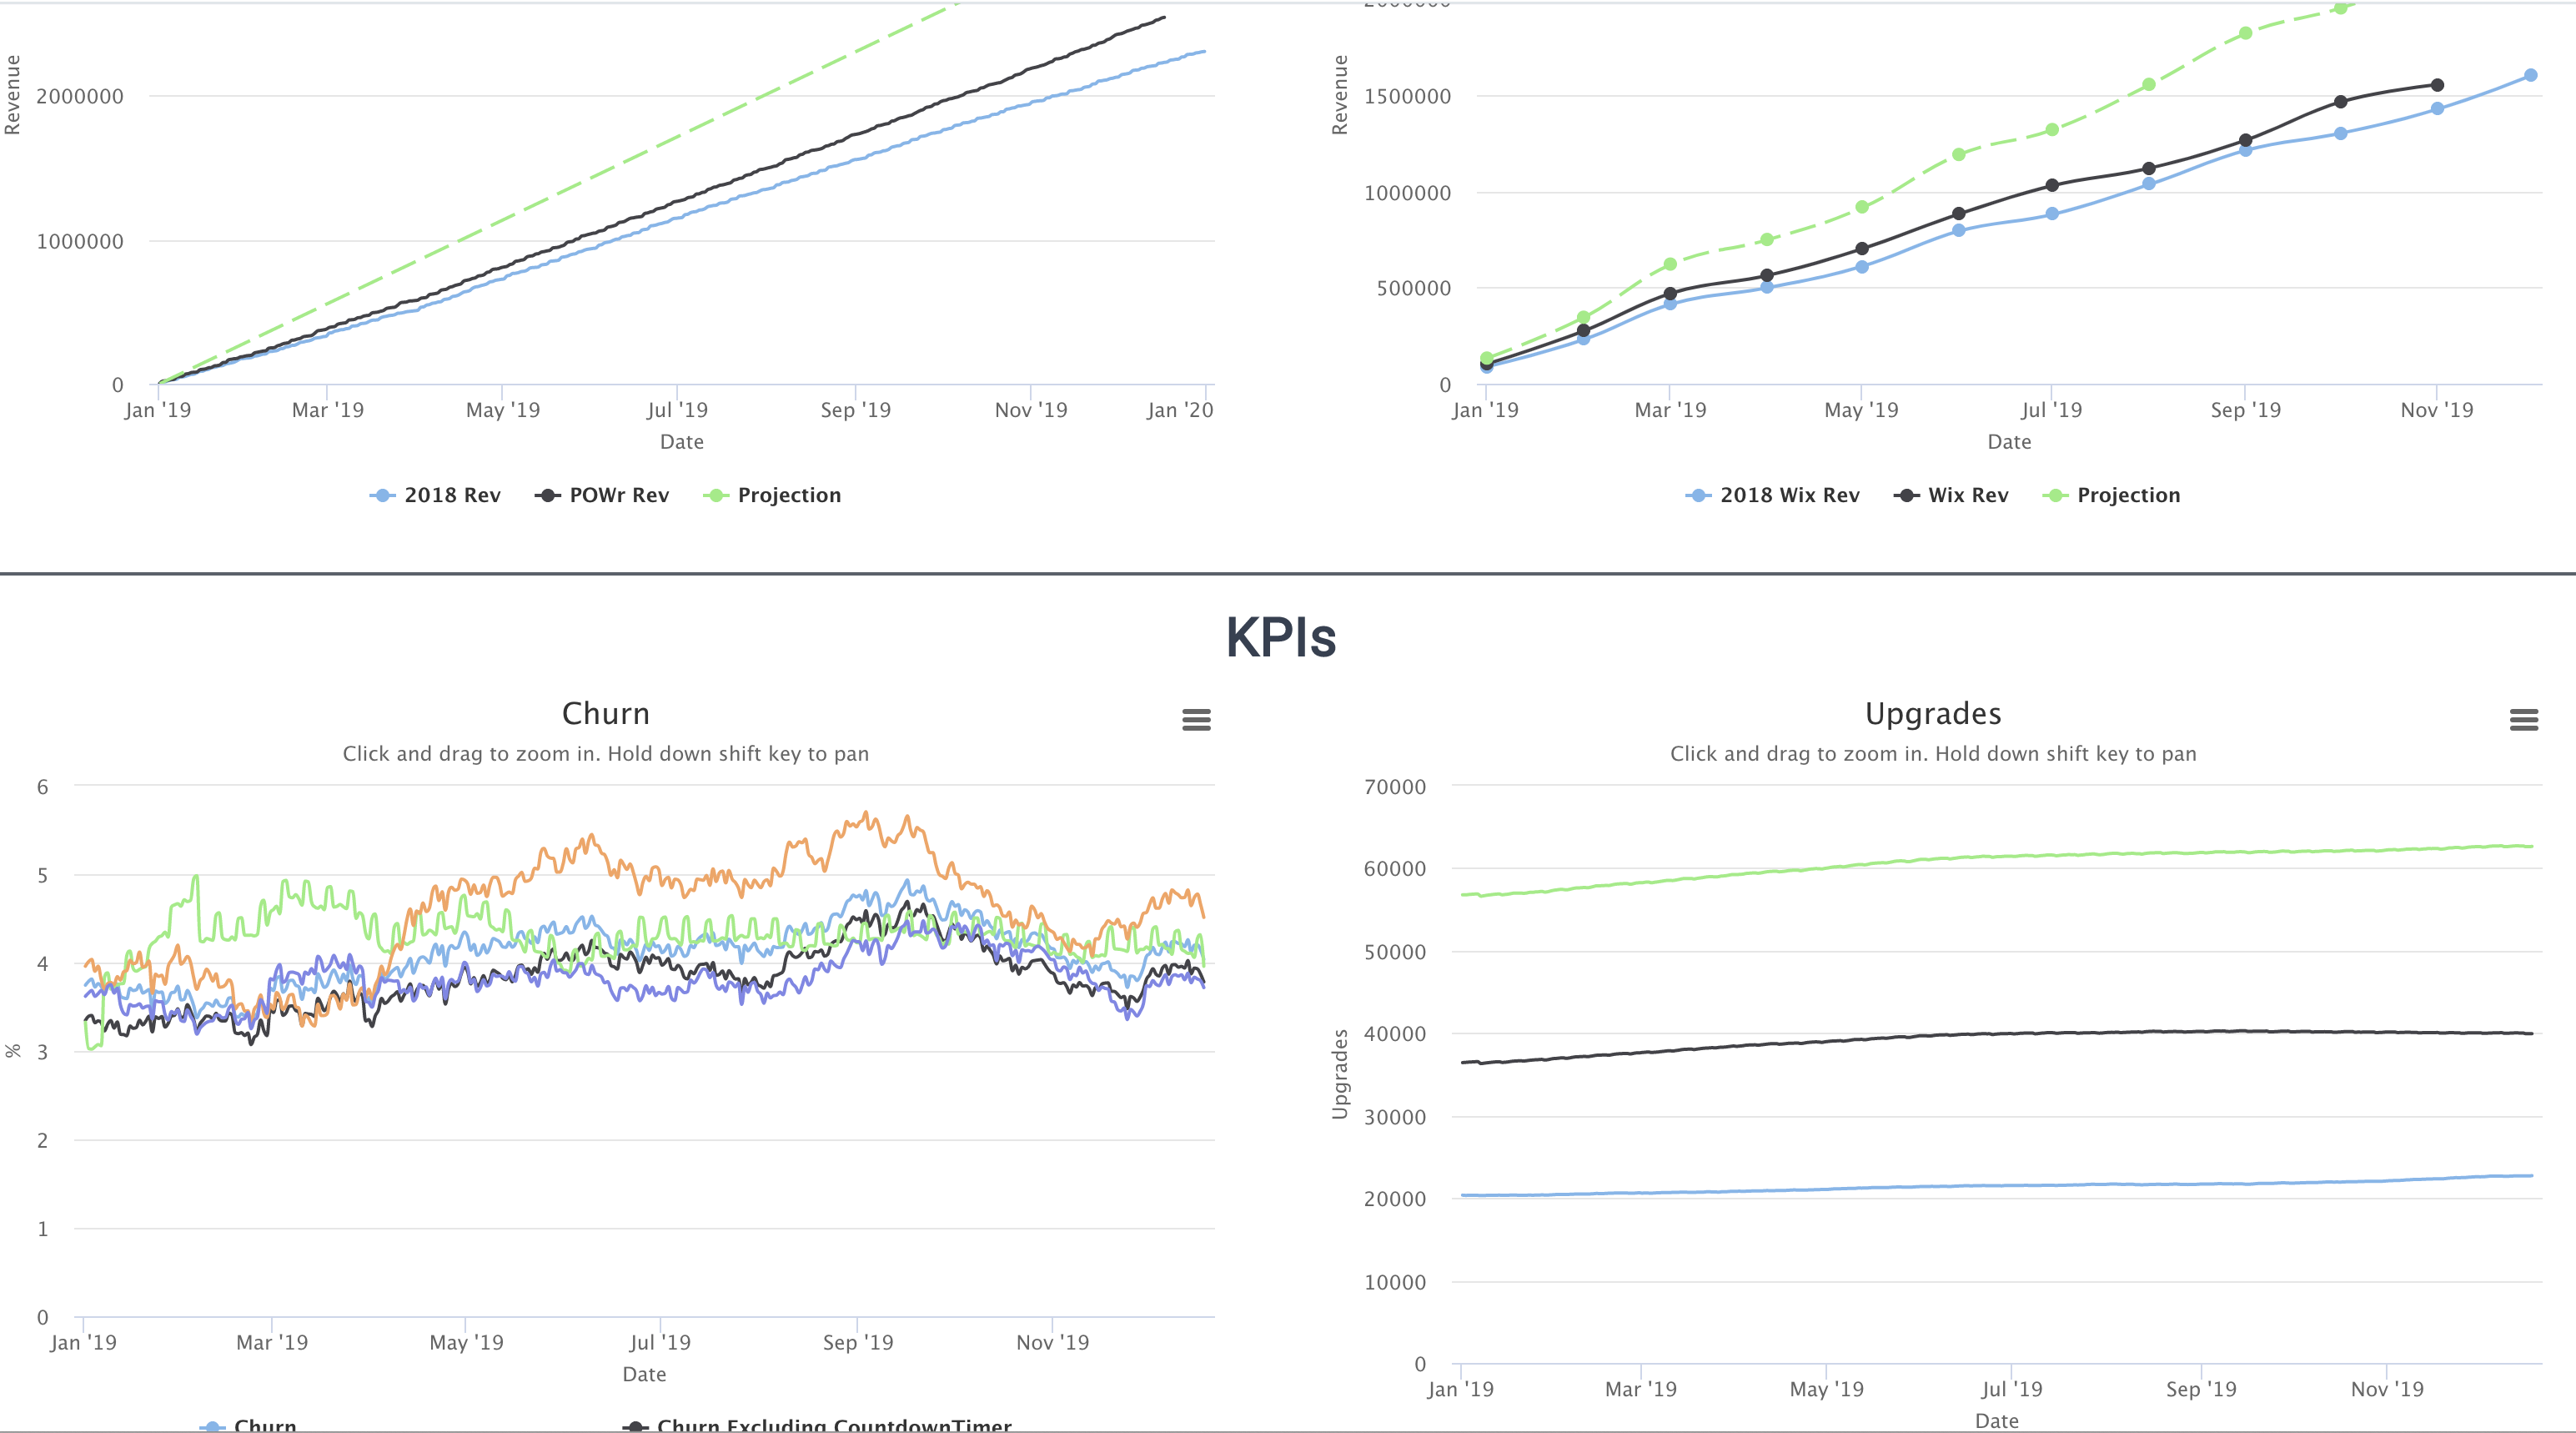The width and height of the screenshot is (2576, 1433).
Task: Click the last Wix Rev data point
Action: tap(2437, 85)
